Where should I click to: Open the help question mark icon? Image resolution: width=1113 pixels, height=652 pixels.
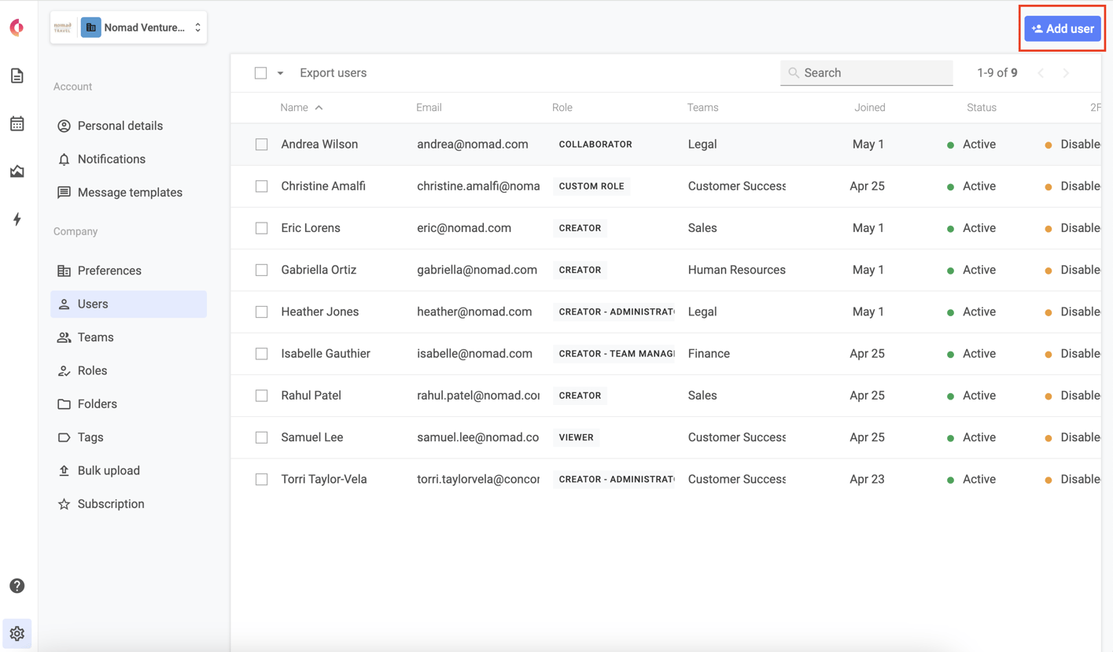coord(17,586)
